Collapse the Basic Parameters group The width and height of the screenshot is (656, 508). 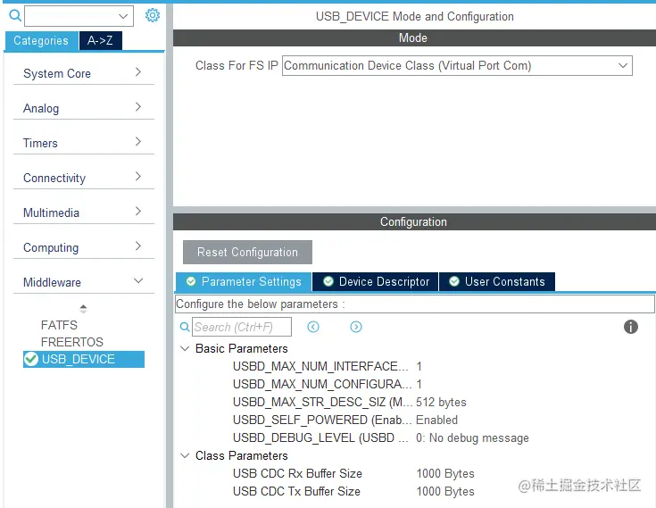point(185,348)
